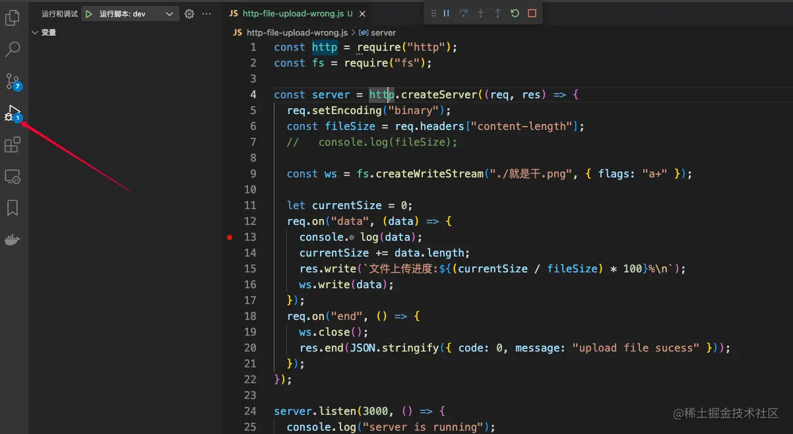
Task: Open Source Control view with 7 badge
Action: 13,81
